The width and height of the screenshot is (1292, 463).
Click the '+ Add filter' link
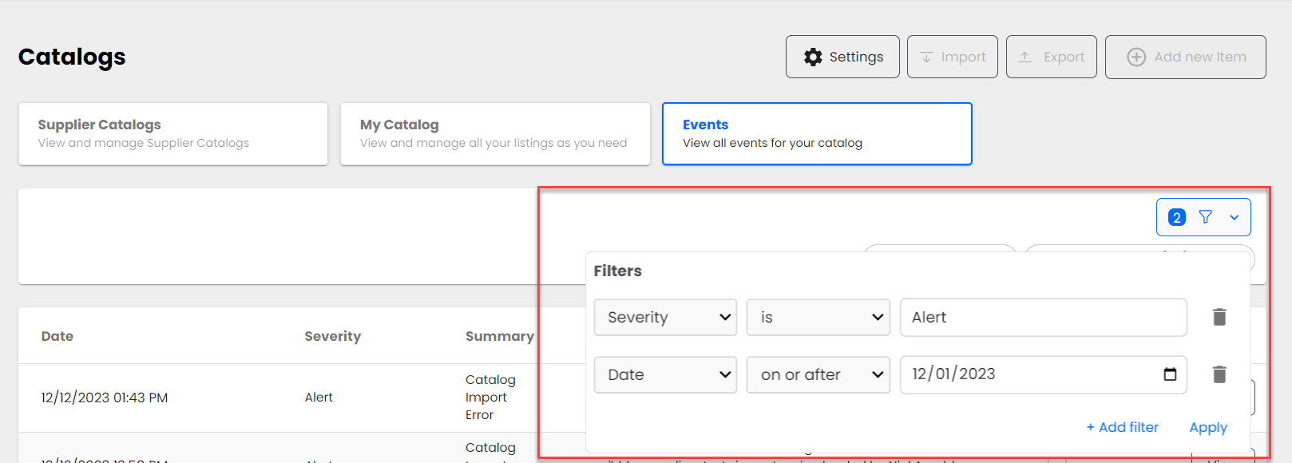1122,427
